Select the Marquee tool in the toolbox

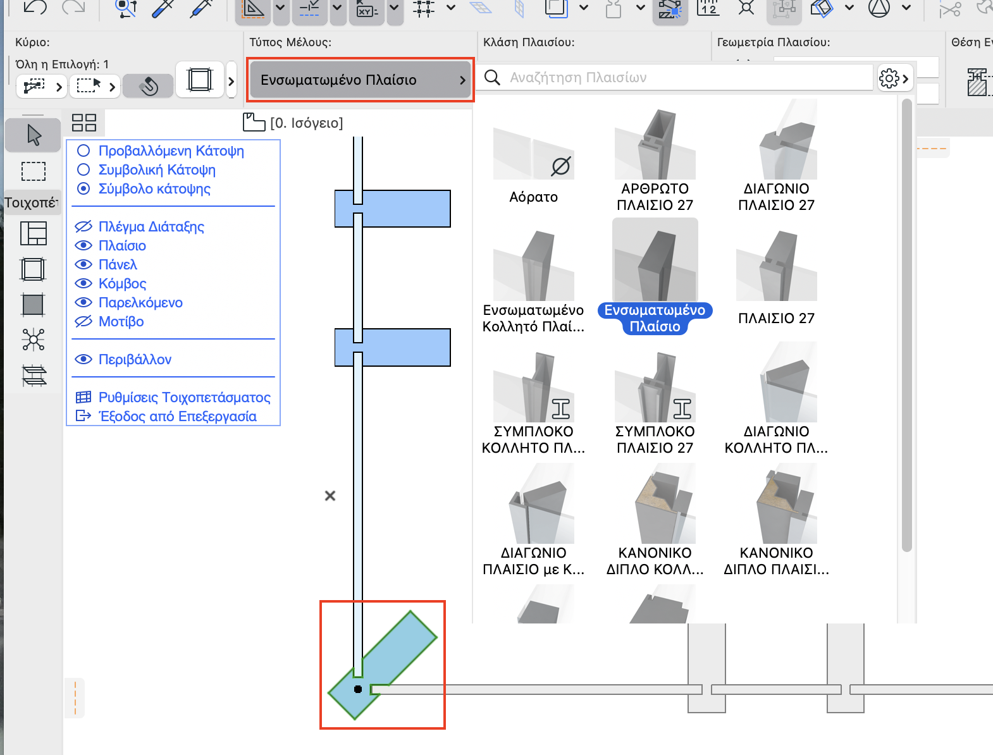tap(34, 171)
